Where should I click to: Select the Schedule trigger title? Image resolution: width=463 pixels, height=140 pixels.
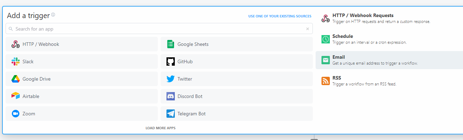pos(343,36)
